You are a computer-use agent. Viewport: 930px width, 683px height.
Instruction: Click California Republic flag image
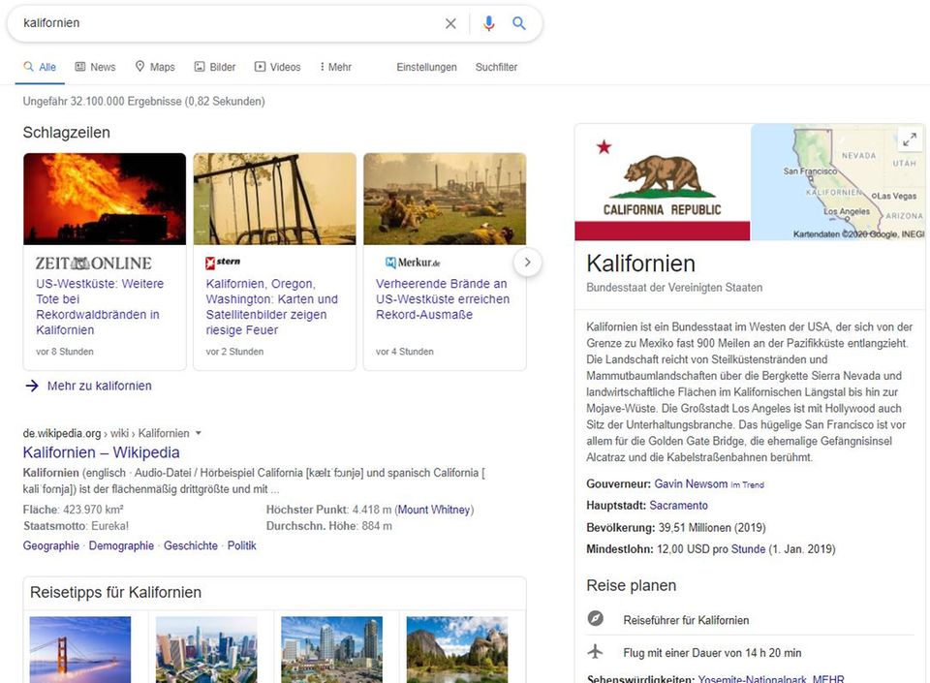662,182
